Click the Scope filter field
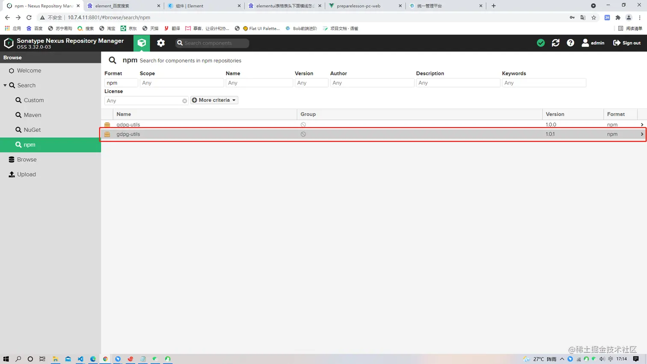 [x=182, y=83]
